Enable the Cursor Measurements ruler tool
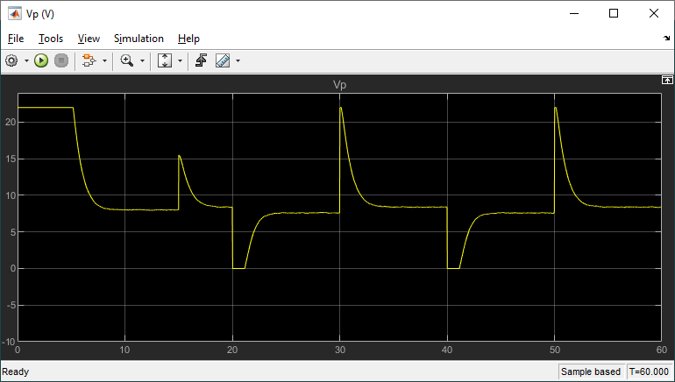Viewport: 675px width, 382px height. tap(223, 60)
